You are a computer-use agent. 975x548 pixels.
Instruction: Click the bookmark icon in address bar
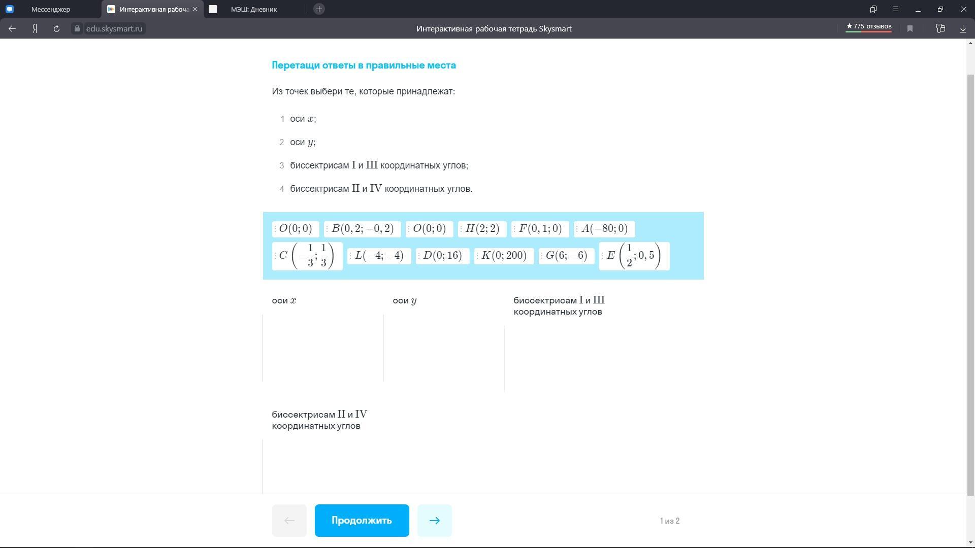coord(910,29)
